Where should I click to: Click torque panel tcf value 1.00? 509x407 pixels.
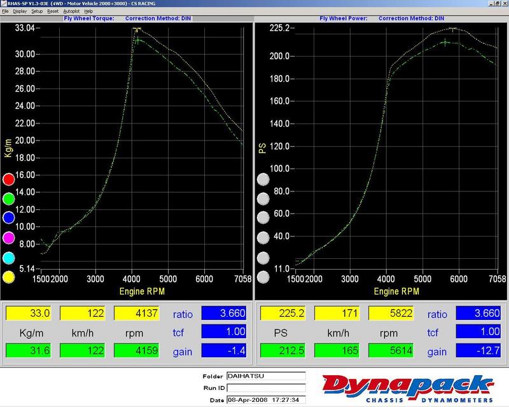coord(224,332)
